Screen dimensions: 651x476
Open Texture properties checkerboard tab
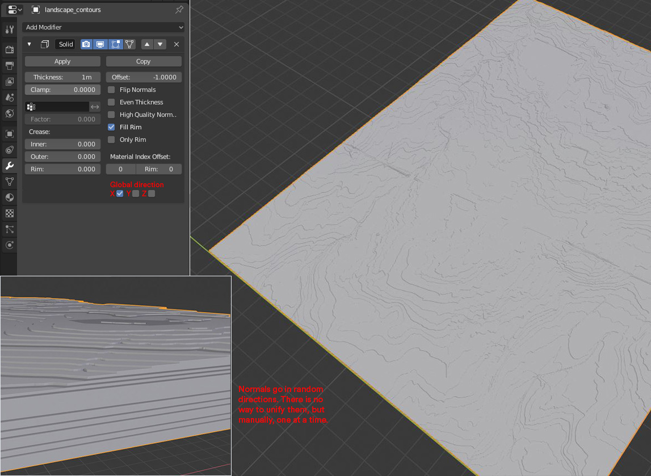tap(9, 213)
